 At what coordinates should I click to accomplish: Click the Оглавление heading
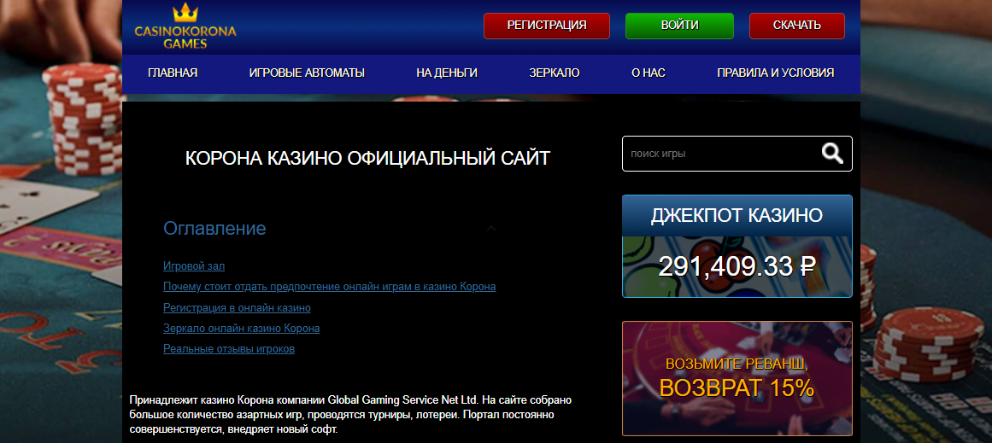tap(214, 228)
